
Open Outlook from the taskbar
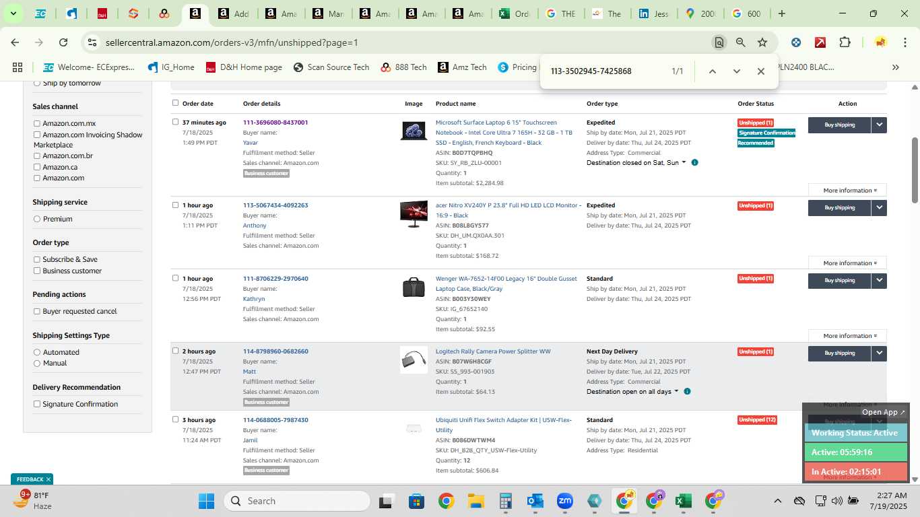[535, 501]
